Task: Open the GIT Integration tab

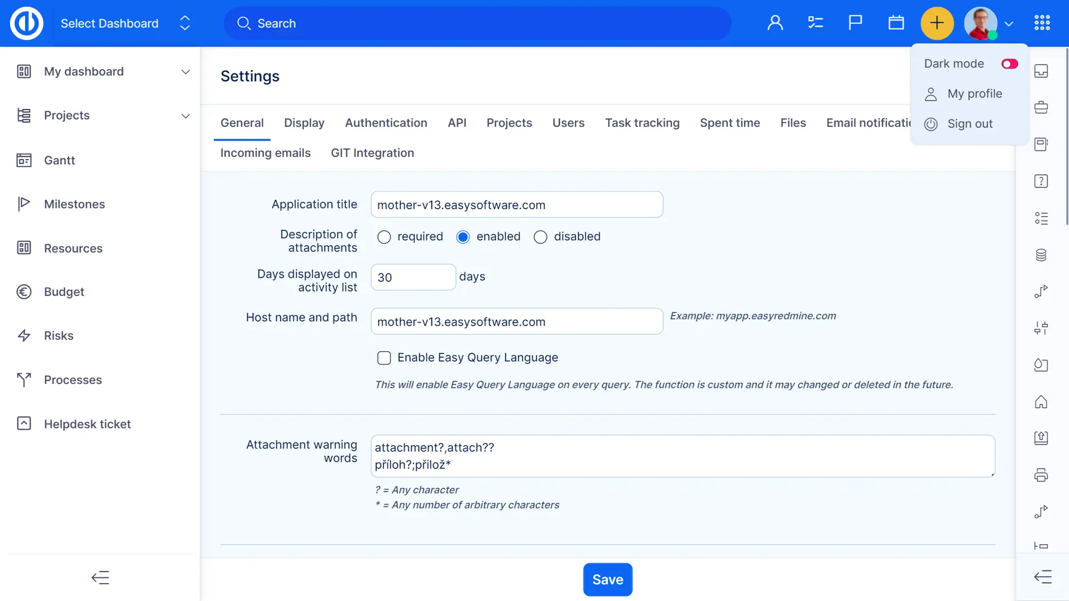Action: click(372, 153)
